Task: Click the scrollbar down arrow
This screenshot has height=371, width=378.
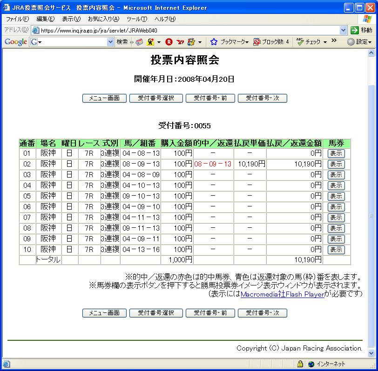Action: pyautogui.click(x=371, y=353)
